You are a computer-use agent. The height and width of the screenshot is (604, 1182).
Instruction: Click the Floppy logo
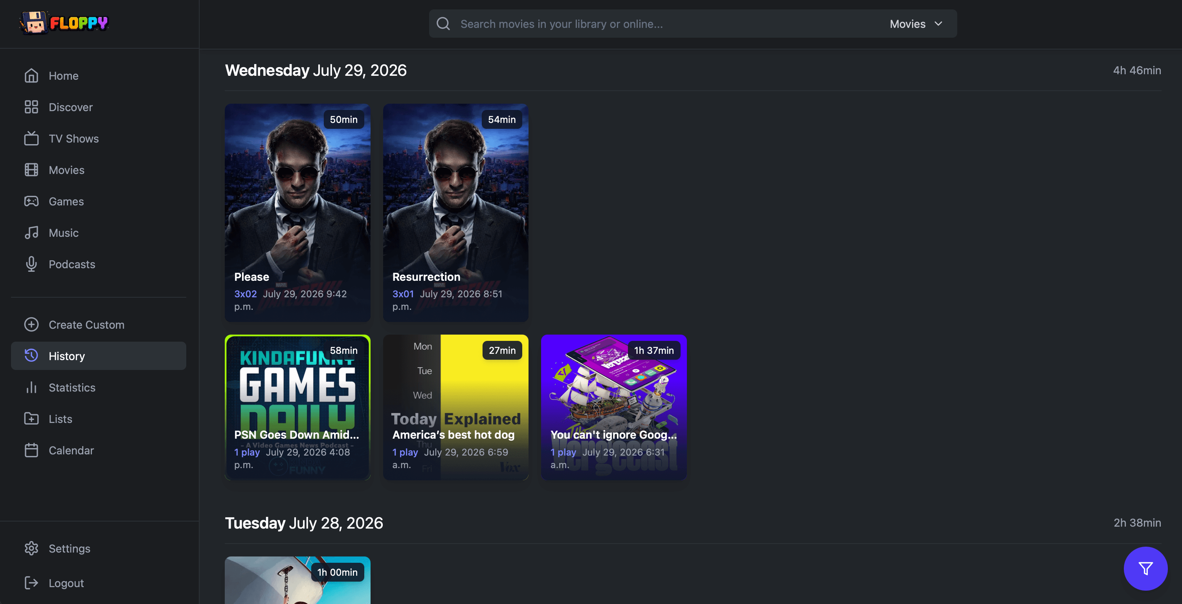point(64,23)
